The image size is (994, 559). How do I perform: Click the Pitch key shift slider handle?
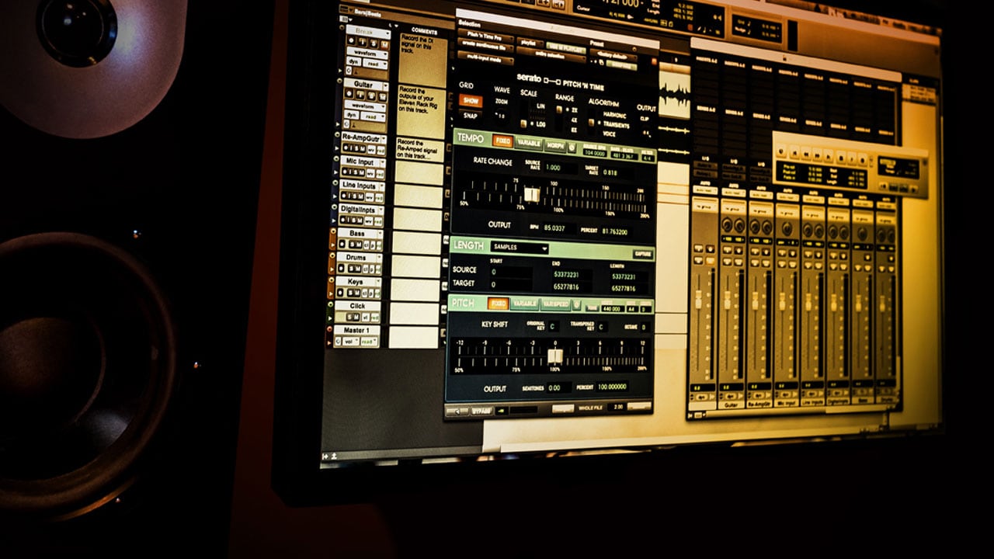point(555,356)
